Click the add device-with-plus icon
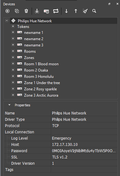This screenshot has width=120, height=176. tap(46, 11)
